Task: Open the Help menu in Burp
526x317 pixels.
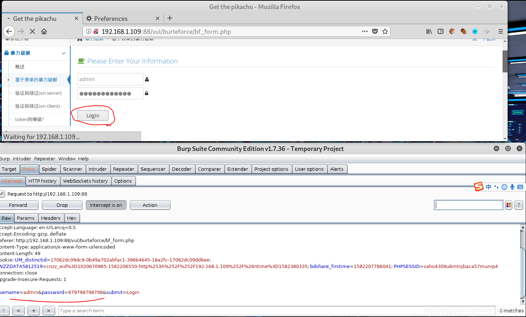Action: point(83,158)
